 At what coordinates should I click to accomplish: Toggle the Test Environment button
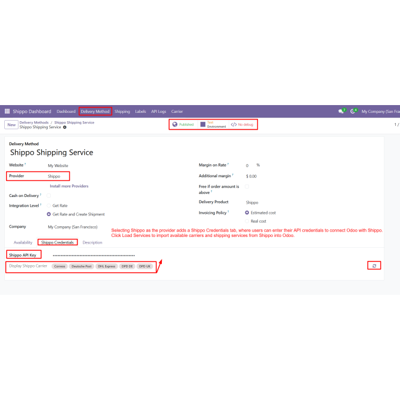[213, 125]
